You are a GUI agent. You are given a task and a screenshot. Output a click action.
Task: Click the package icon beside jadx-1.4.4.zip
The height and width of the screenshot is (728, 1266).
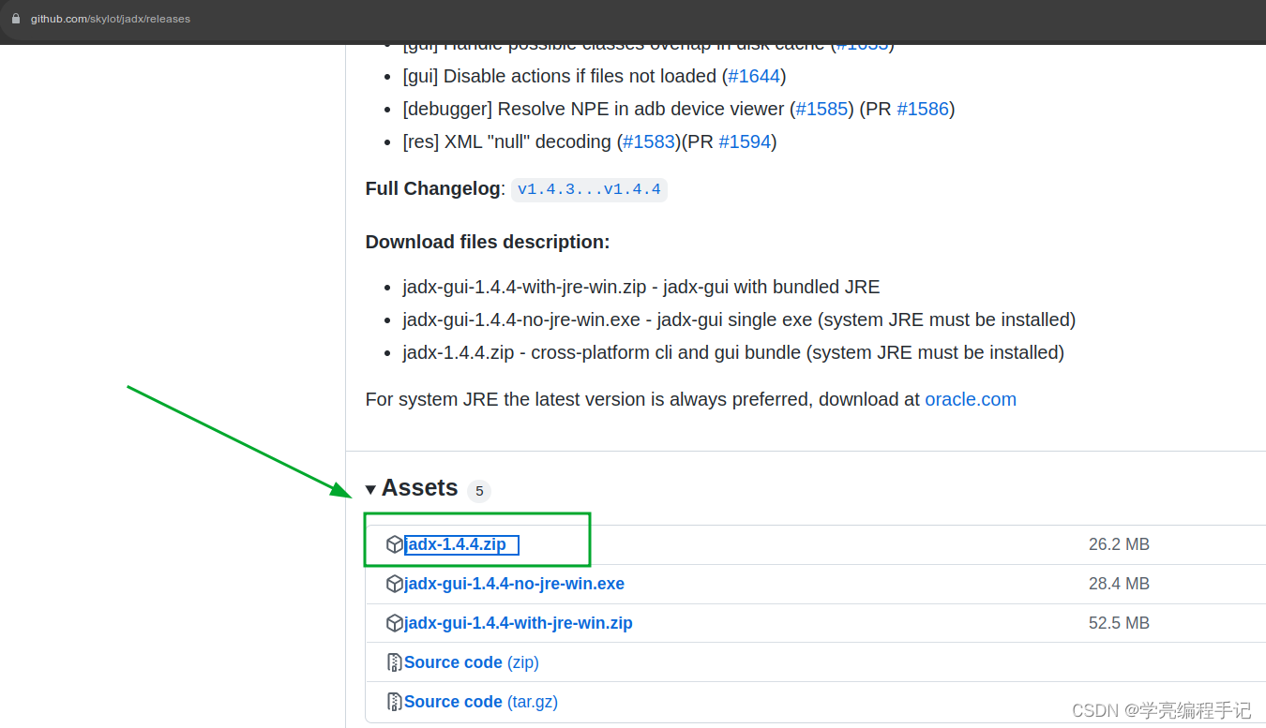[x=395, y=543]
